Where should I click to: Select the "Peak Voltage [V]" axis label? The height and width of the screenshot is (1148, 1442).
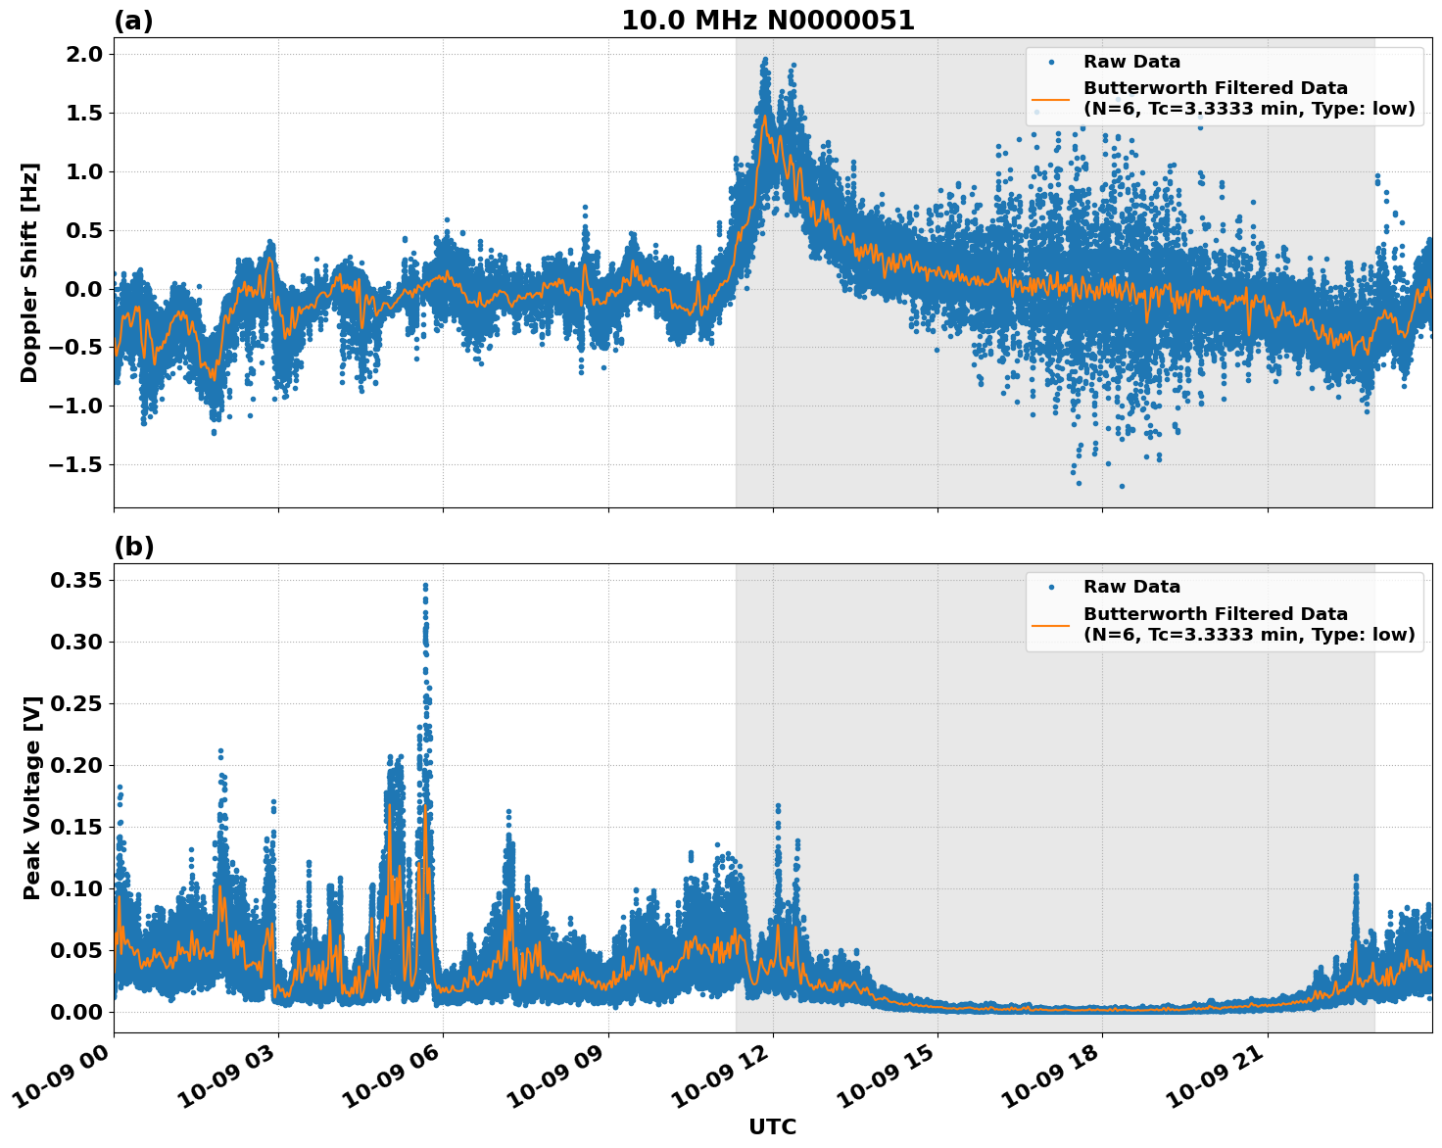[31, 797]
